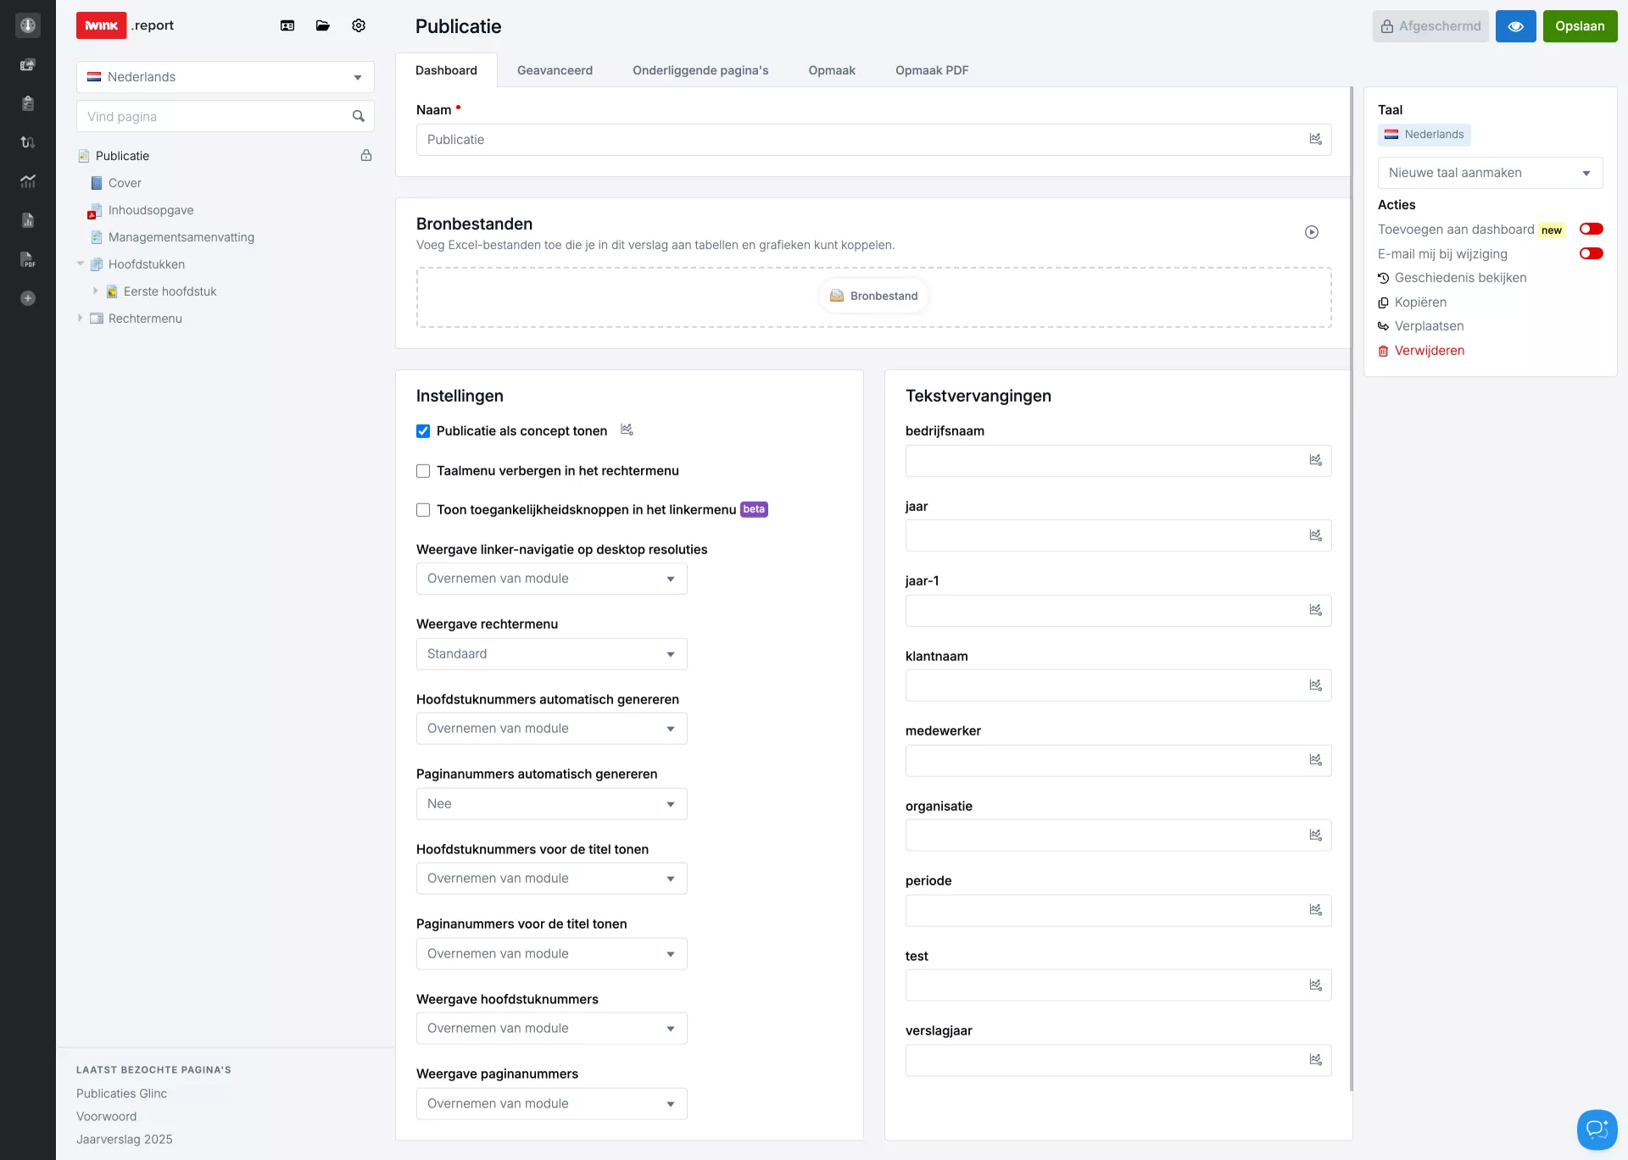
Task: Check Taalmenu verbergen in het rechtermenu
Action: click(x=423, y=471)
